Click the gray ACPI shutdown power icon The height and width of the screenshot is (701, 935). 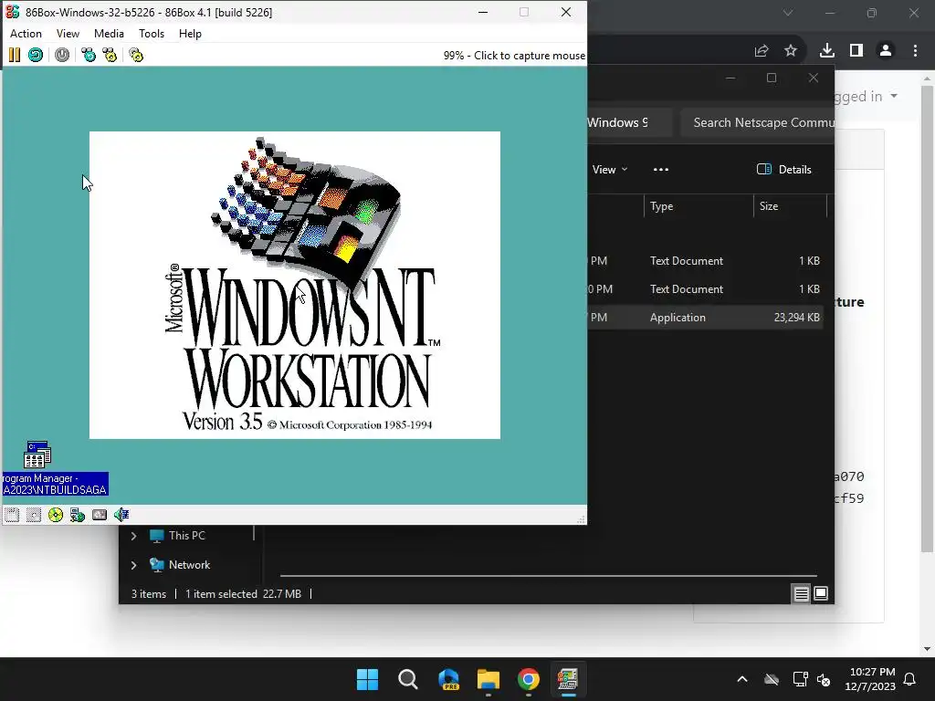[x=62, y=55]
